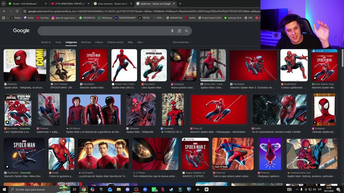Open the three Spider-Man actors GQ México image
344x193 pixels.
94,109
